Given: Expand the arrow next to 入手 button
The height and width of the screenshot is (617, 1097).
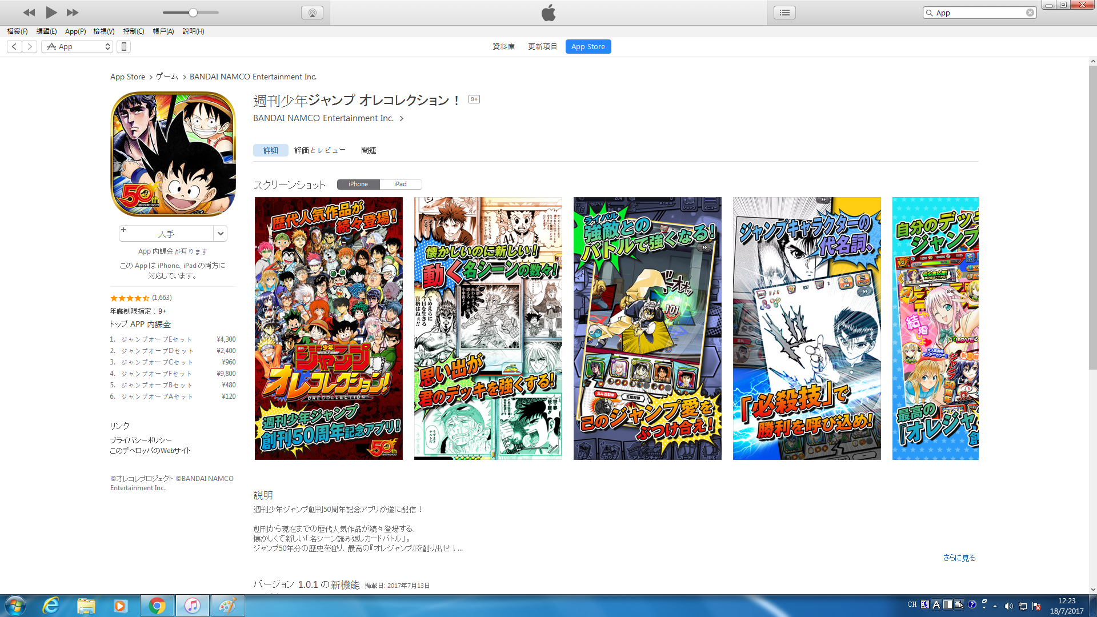Looking at the screenshot, I should click(221, 233).
